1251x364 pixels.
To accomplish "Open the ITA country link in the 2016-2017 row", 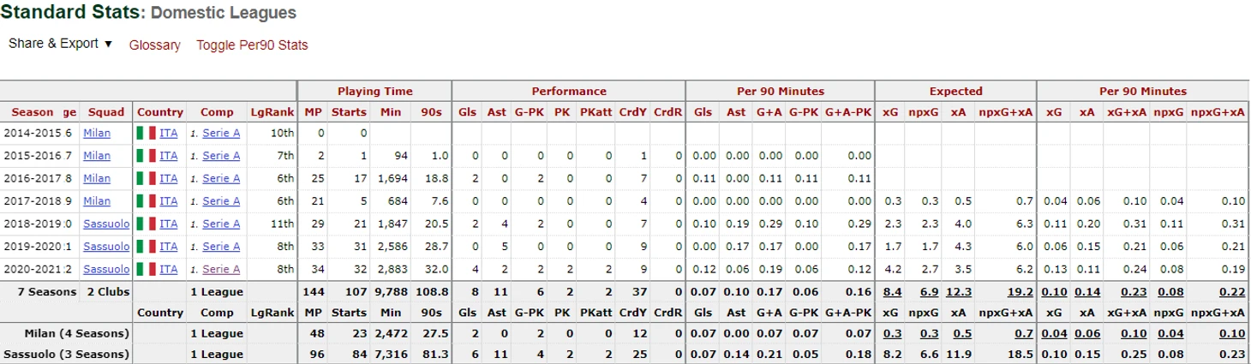I will (168, 178).
